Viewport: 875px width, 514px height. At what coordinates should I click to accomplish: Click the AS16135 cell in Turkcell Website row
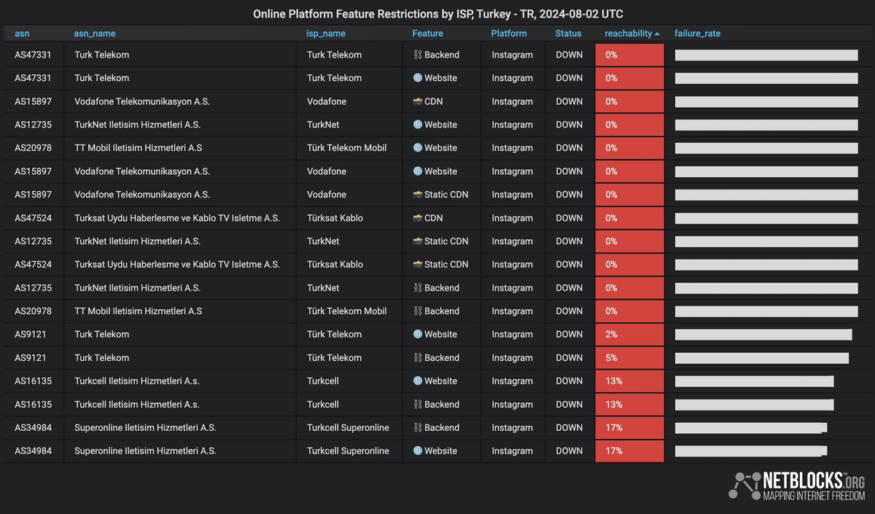(34, 381)
